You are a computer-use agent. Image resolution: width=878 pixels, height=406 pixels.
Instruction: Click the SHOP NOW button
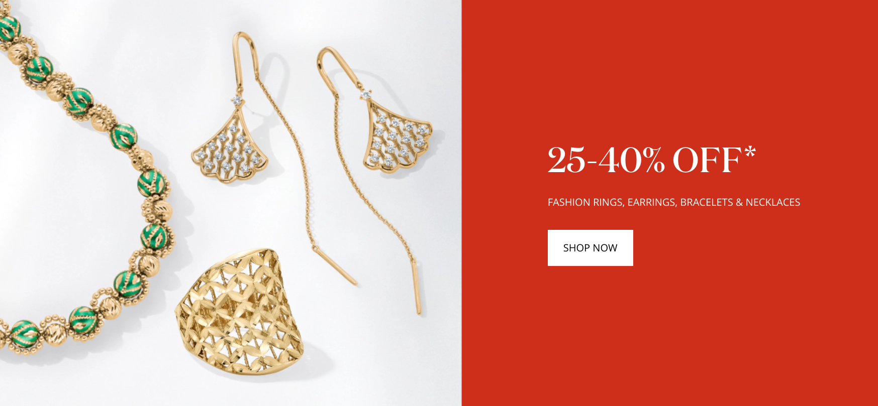pos(590,248)
